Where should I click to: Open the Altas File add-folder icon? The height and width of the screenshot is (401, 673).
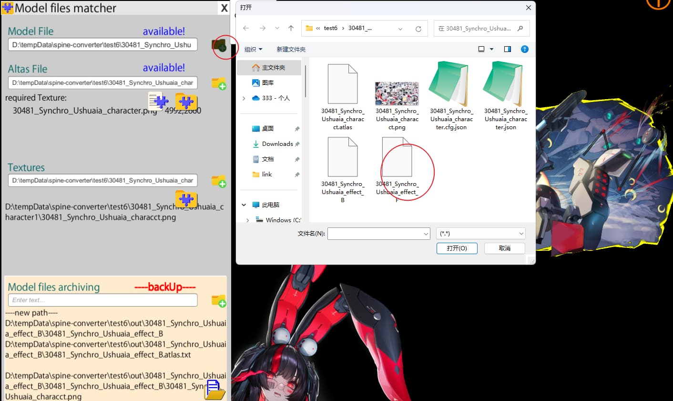tap(219, 83)
